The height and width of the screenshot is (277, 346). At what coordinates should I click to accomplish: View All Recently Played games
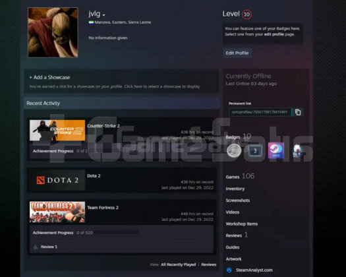[179, 264]
